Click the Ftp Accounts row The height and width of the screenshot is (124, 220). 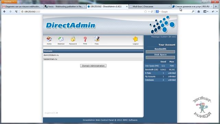(160, 76)
